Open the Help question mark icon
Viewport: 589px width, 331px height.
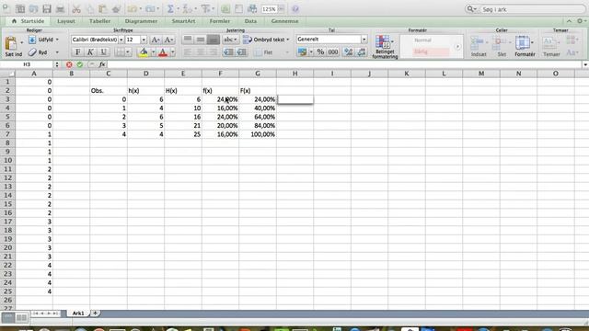click(x=295, y=9)
